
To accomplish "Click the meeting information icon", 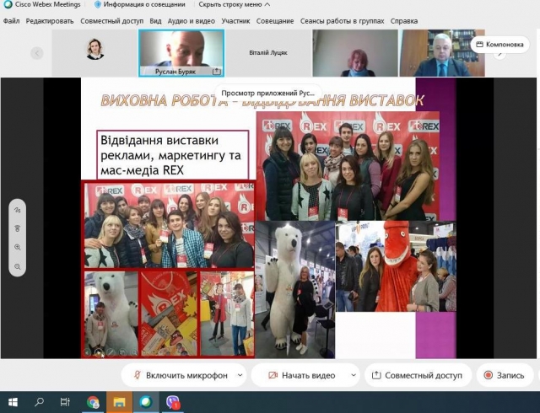I will 98,5.
